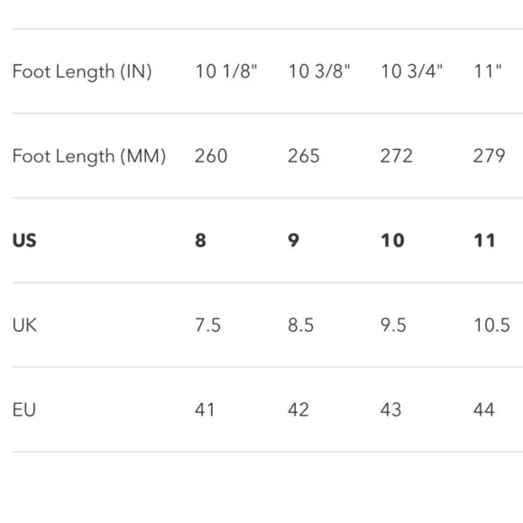Screen dimensions: 523x523
Task: Select US size 8 cell
Action: tap(200, 241)
